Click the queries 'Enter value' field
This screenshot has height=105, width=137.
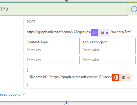pyautogui.click(x=107, y=60)
